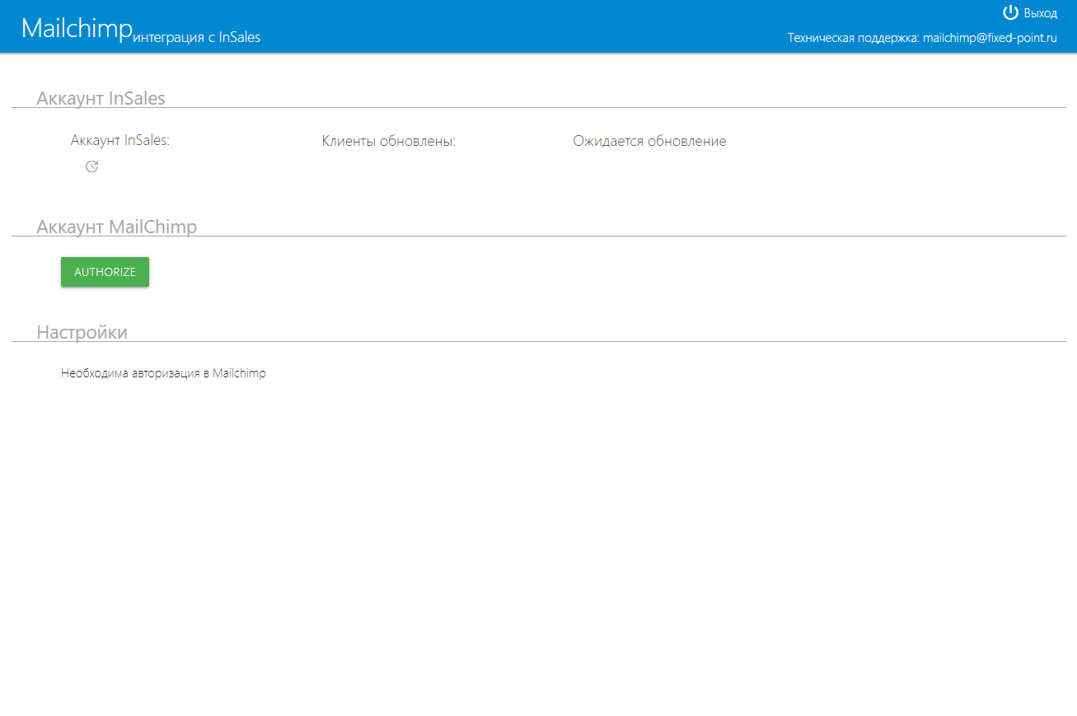The image size is (1077, 716).
Task: Select the Аккаунт MailChimp section heading
Action: coord(116,227)
